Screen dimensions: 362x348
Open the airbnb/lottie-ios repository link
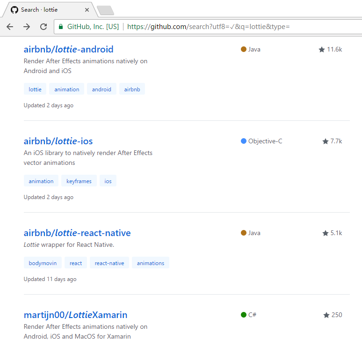click(x=58, y=141)
